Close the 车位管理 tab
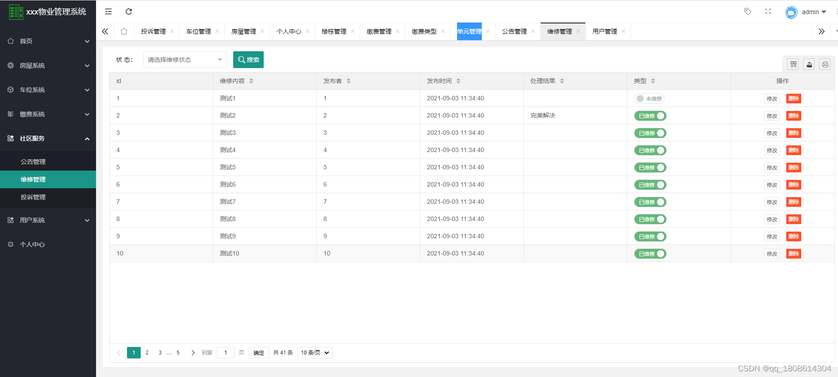Image resolution: width=838 pixels, height=377 pixels. point(217,31)
